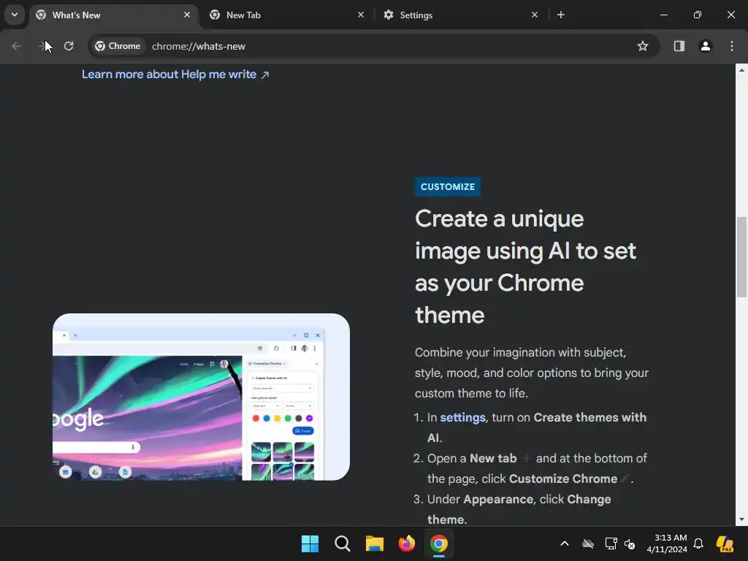
Task: Click the settings link in step 1
Action: click(x=462, y=417)
